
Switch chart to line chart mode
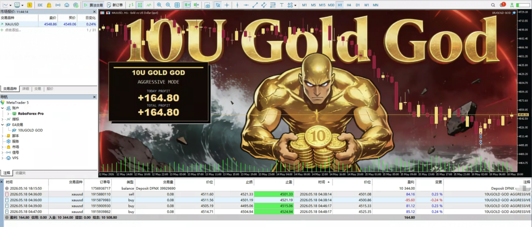(x=149, y=5)
